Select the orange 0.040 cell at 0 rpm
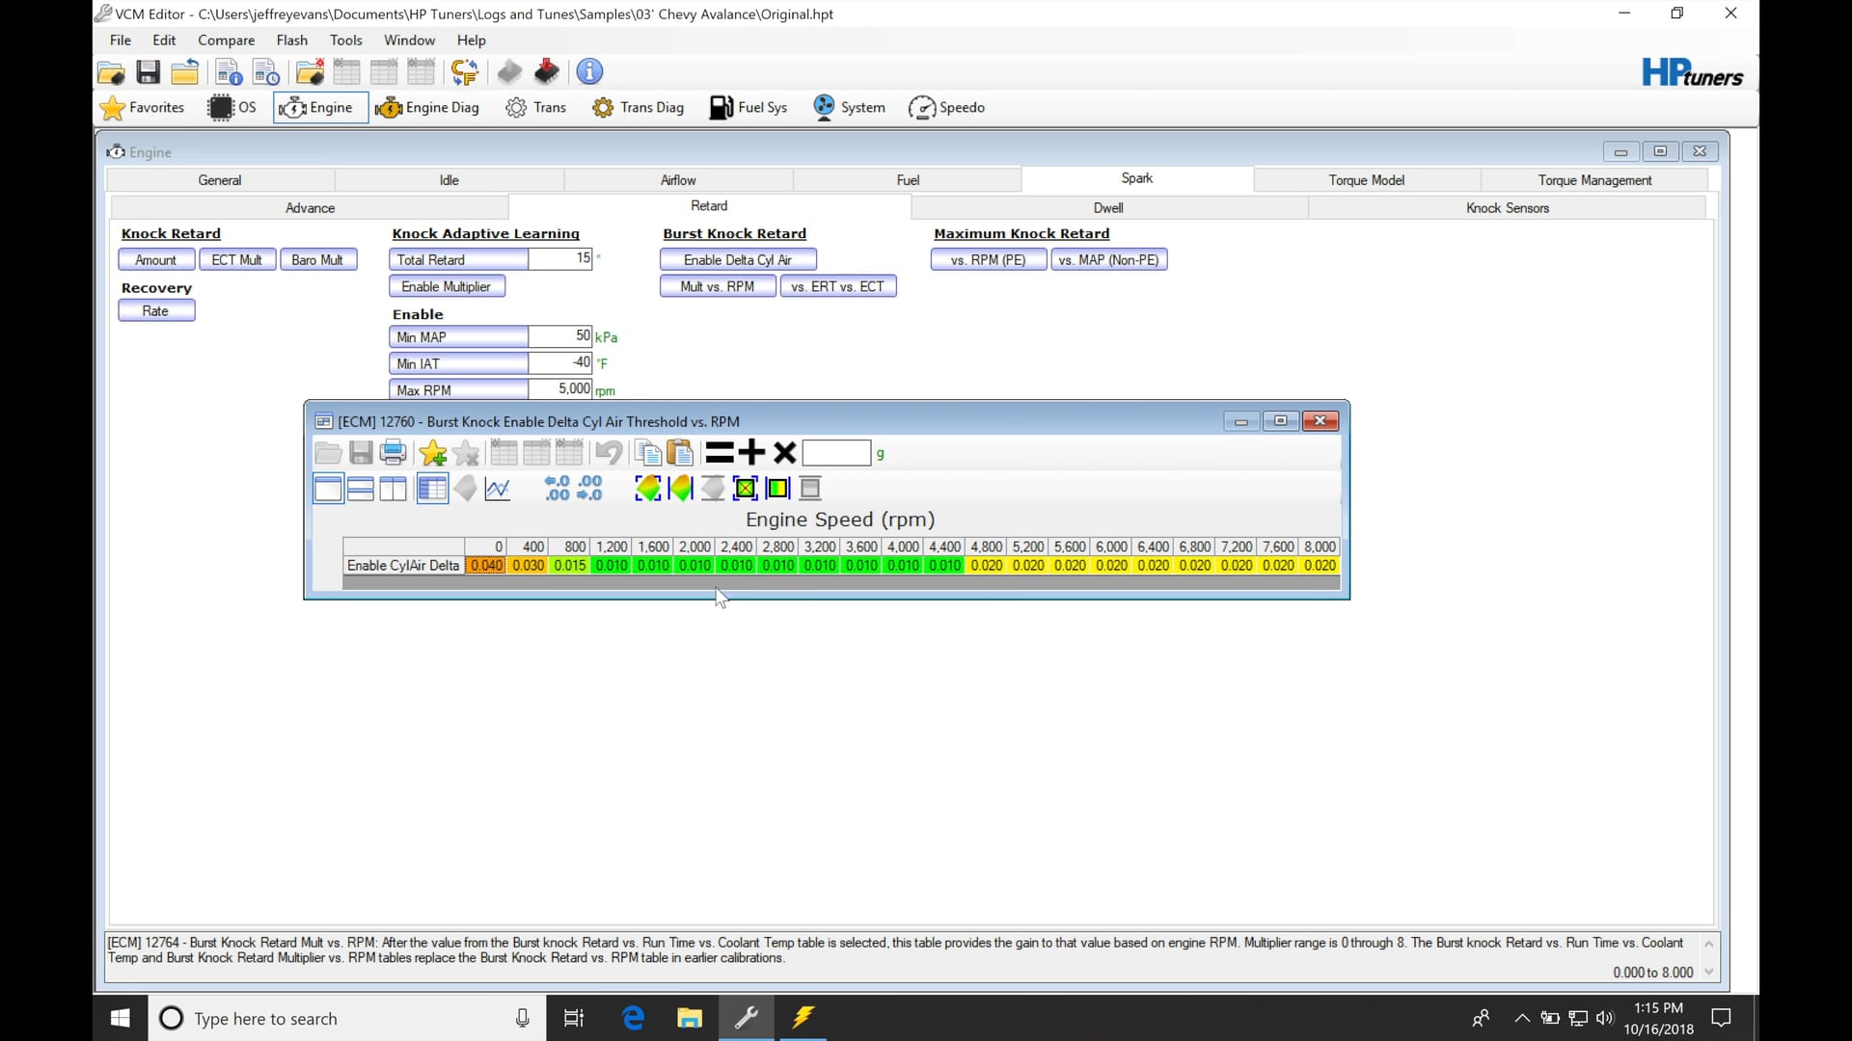 [x=485, y=566]
